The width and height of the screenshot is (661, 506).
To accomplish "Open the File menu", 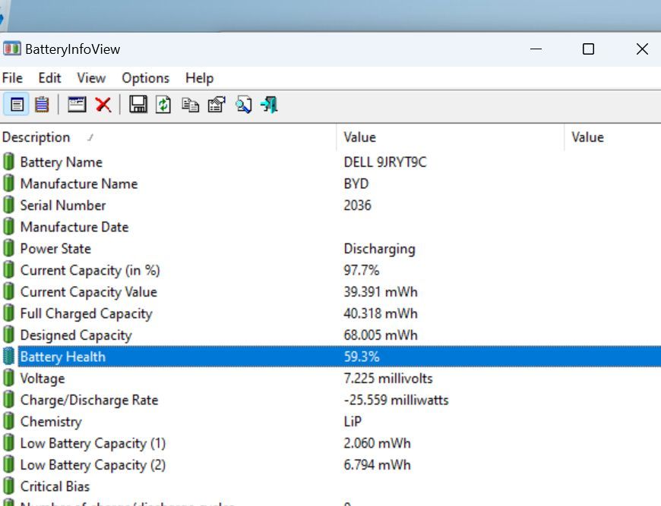I will click(x=12, y=78).
